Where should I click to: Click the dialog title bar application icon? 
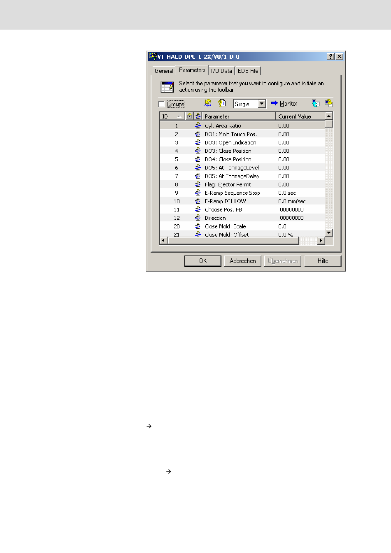click(x=152, y=56)
